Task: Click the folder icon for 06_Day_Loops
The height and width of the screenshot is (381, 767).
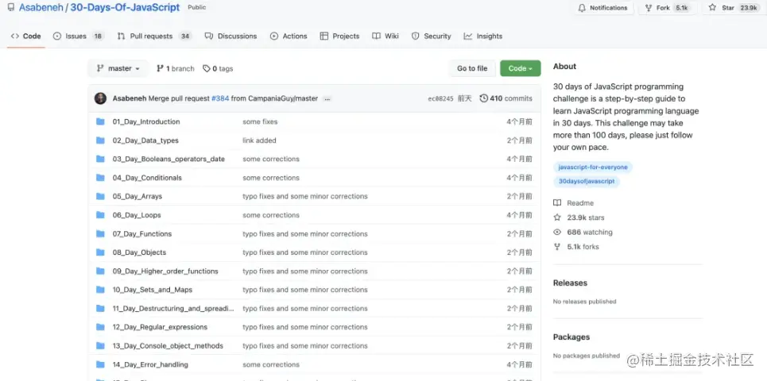Action: 100,215
